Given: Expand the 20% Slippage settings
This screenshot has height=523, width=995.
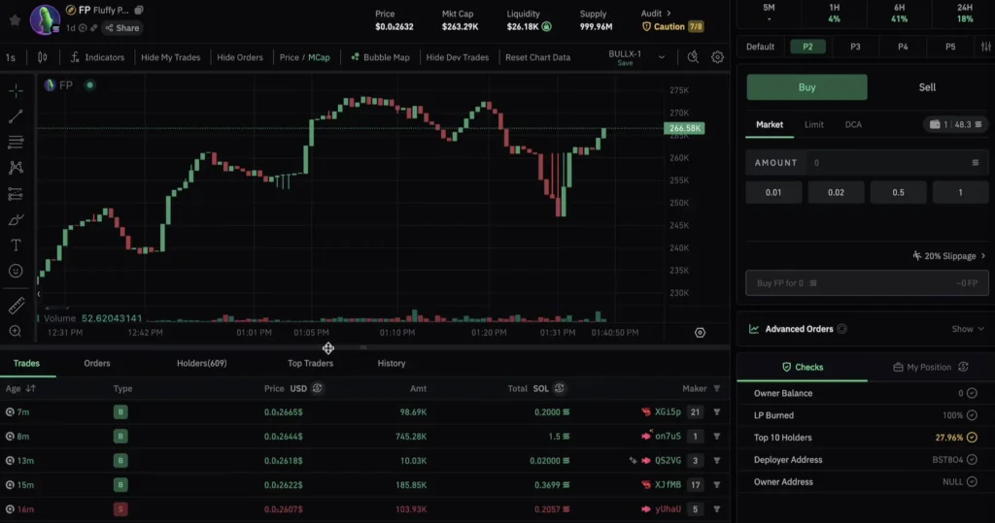Looking at the screenshot, I should tap(949, 256).
